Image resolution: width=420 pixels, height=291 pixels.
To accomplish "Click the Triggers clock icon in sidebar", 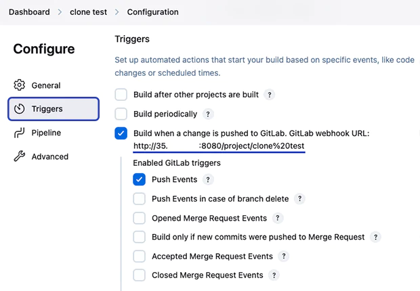I will tap(19, 109).
